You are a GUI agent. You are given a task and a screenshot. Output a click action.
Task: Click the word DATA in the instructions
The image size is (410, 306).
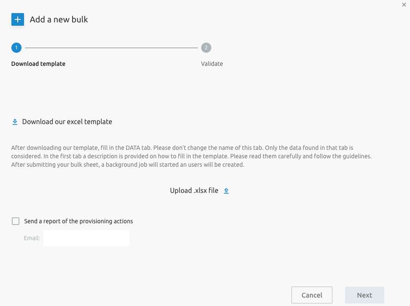(133, 148)
